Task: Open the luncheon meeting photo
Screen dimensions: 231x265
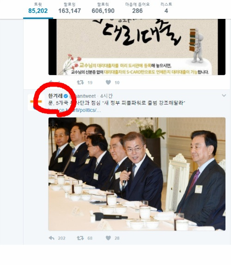Action: tap(137, 174)
